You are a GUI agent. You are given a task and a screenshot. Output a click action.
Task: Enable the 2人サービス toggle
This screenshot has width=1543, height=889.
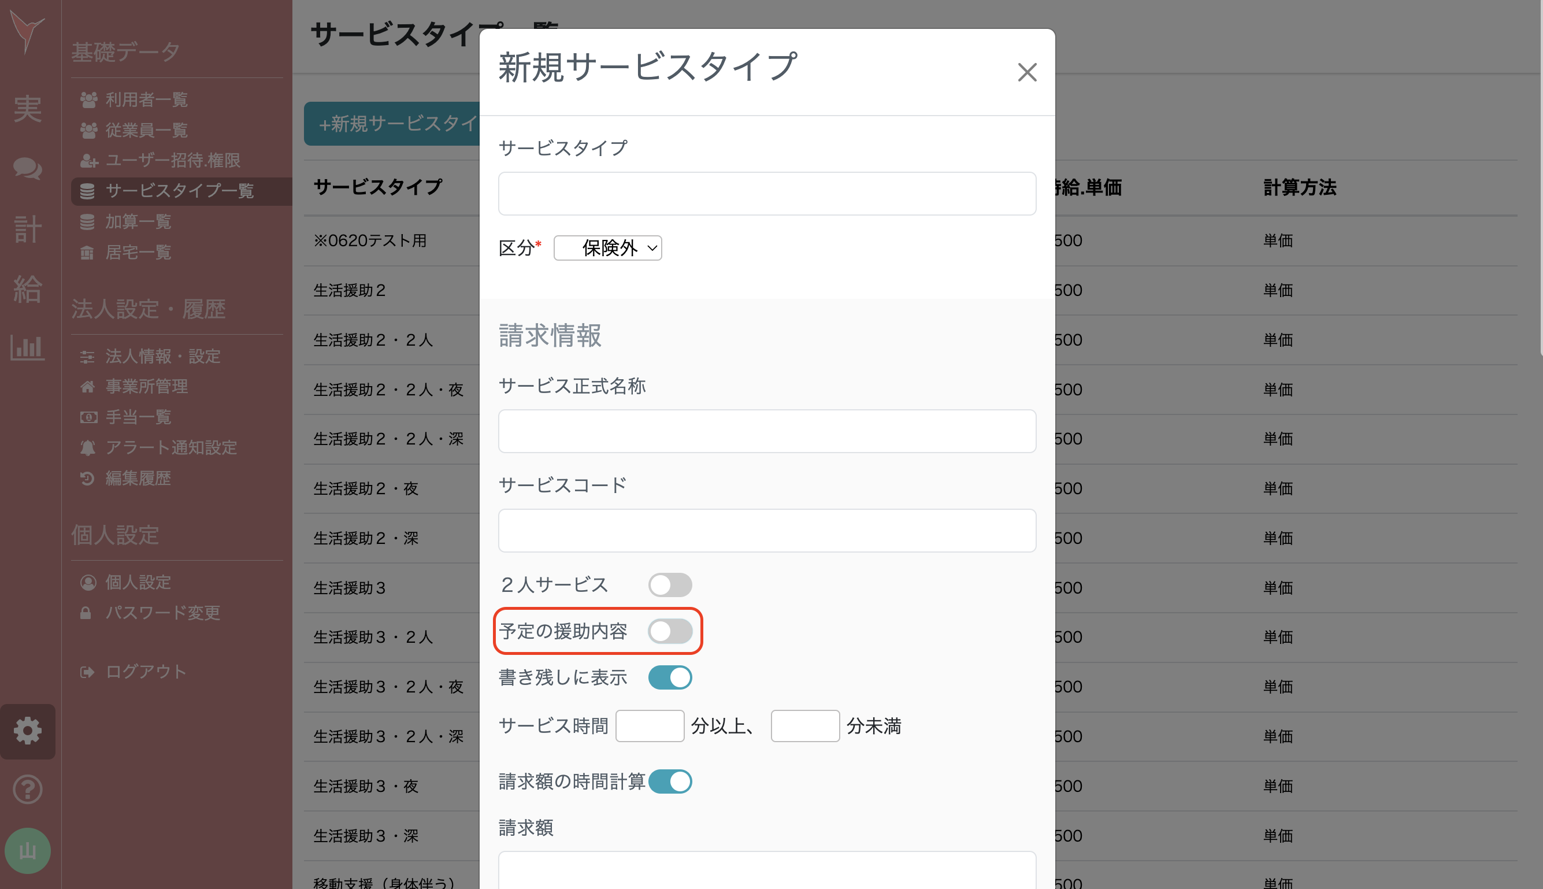670,584
